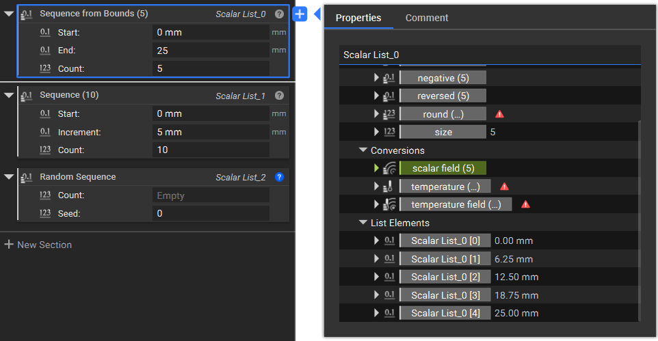
Task: Collapse the List Elements group
Action: pos(363,223)
